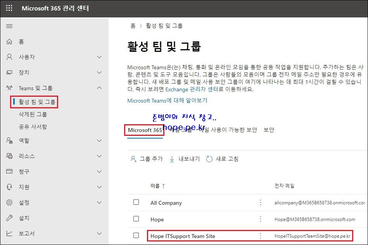Expand the 리소스 menu chevron
The image size is (368, 245).
pos(99,156)
